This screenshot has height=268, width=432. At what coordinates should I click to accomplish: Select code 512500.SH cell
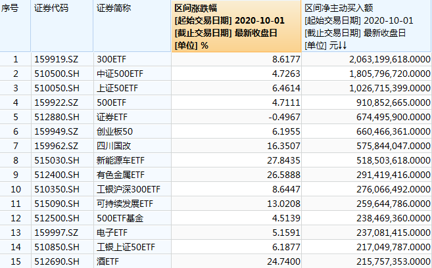[57, 218]
